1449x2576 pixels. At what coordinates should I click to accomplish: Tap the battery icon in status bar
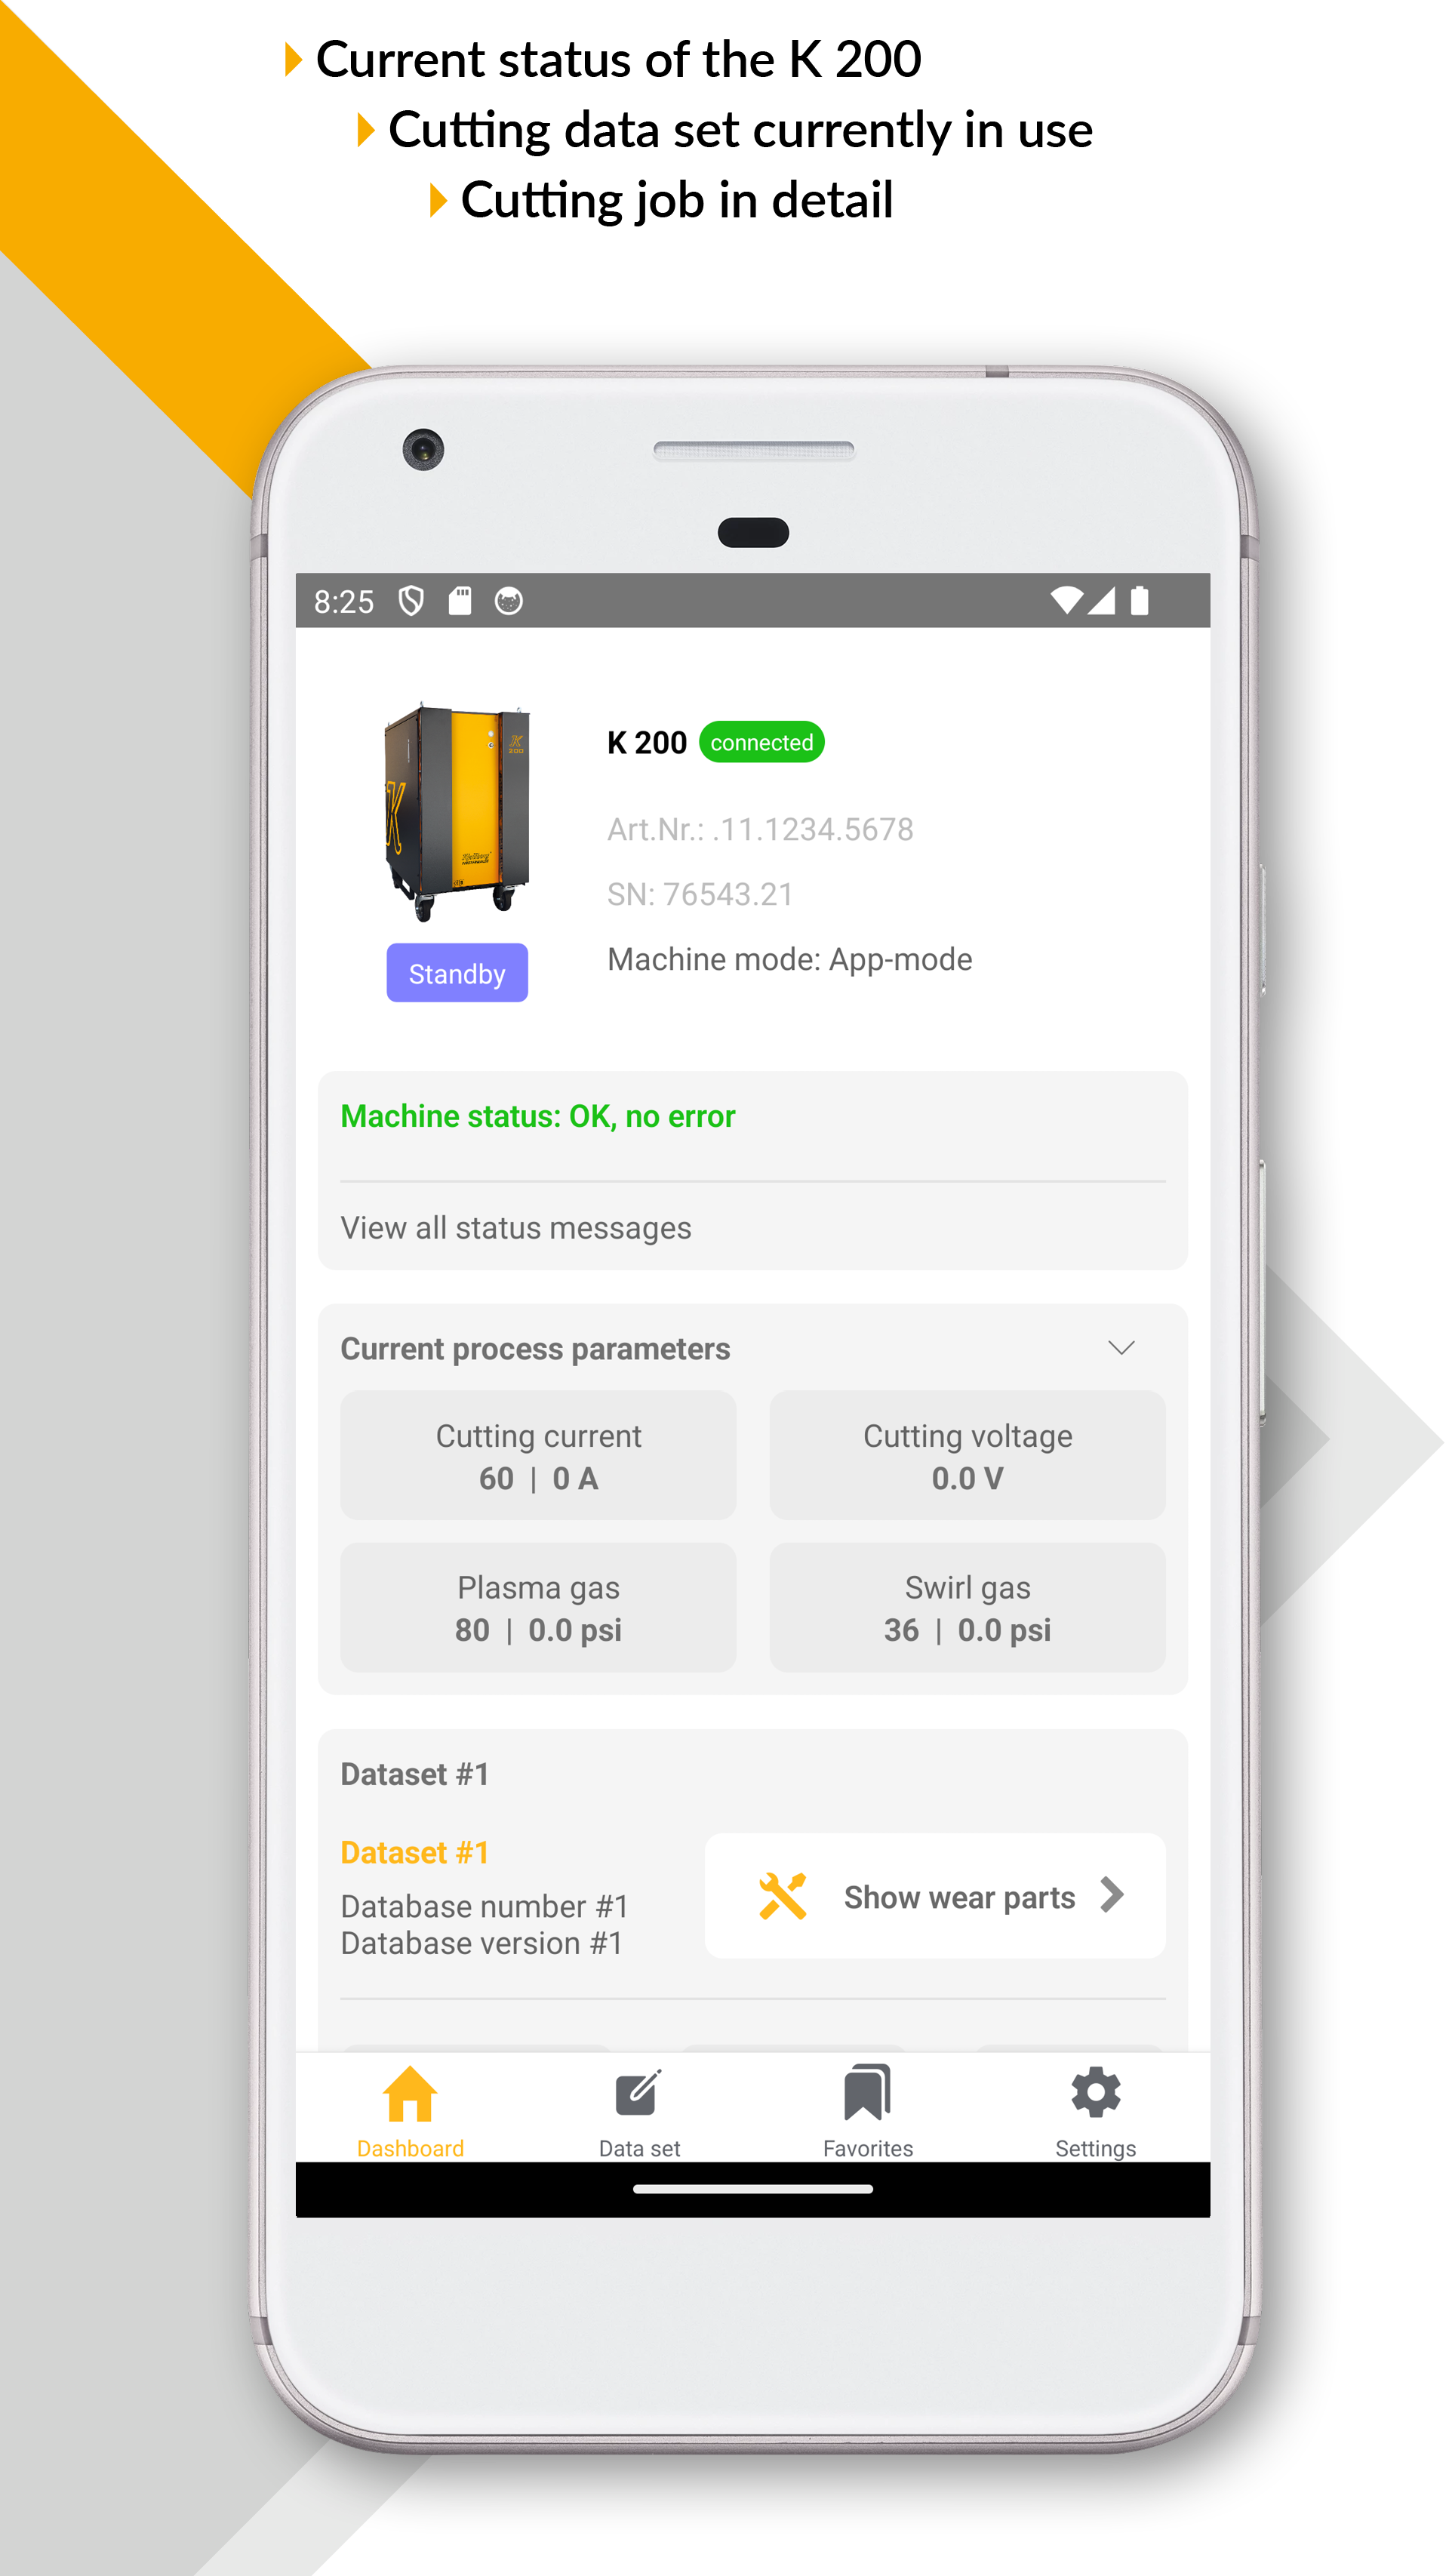[x=1139, y=600]
